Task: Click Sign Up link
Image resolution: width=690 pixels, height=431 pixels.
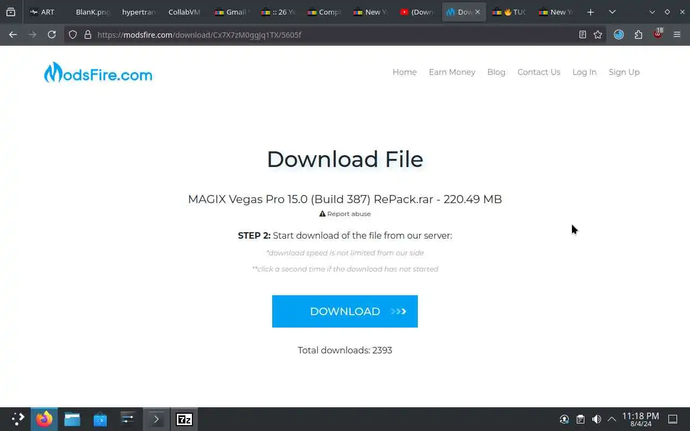Action: click(x=624, y=72)
